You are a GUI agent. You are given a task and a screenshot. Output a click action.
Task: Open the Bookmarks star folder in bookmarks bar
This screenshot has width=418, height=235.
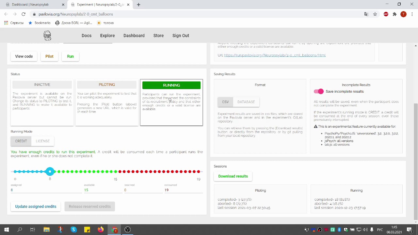pyautogui.click(x=40, y=23)
